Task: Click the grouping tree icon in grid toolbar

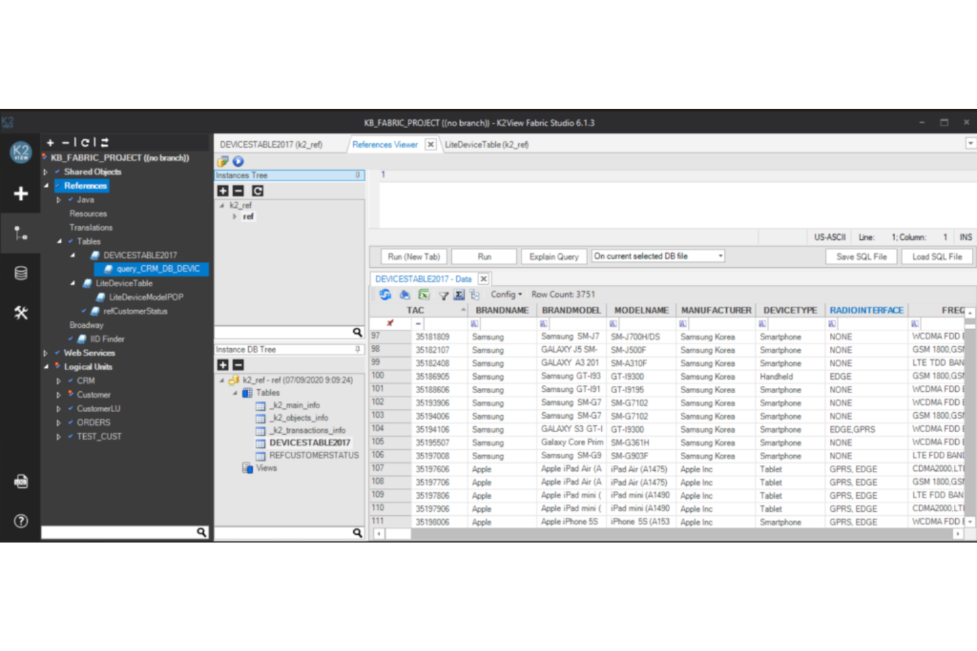Action: click(475, 295)
